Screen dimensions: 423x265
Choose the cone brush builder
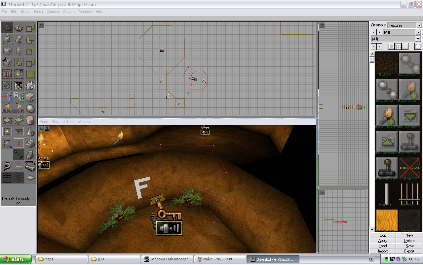[x=30, y=131]
